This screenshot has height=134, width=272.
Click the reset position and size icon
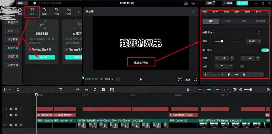pos(259,32)
